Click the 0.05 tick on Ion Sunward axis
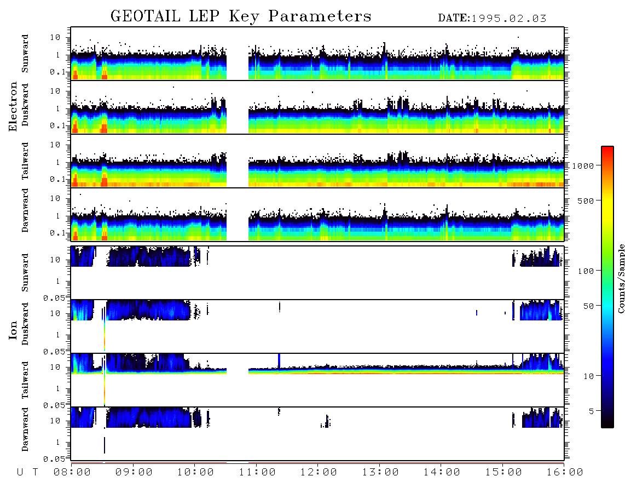 [54, 297]
